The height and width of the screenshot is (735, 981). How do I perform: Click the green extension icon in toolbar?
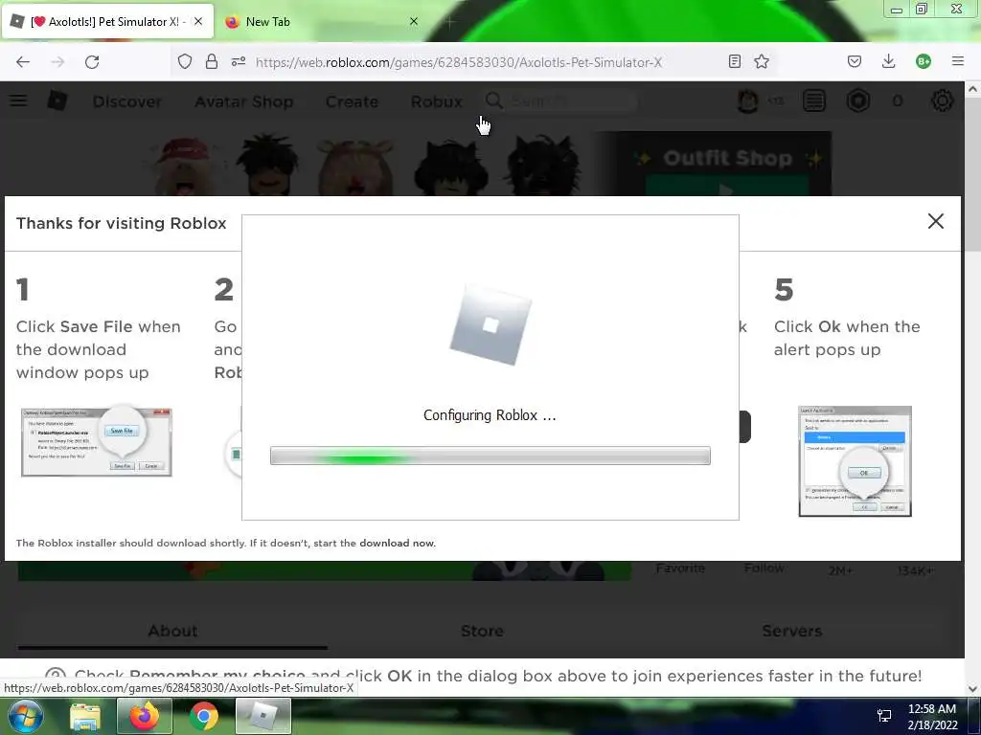[x=923, y=61]
